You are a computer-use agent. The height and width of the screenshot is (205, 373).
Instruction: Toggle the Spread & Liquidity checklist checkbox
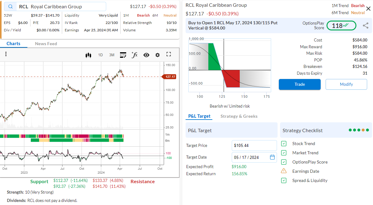click(x=284, y=180)
